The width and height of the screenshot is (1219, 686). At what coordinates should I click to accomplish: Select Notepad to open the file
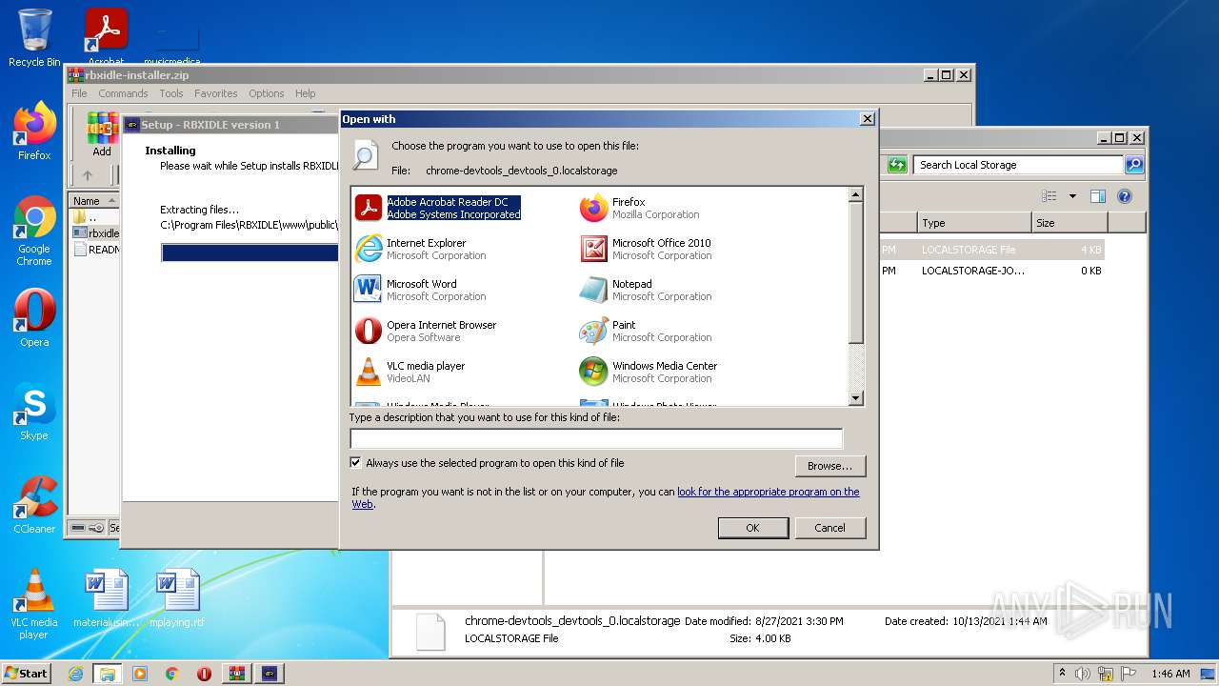646,290
